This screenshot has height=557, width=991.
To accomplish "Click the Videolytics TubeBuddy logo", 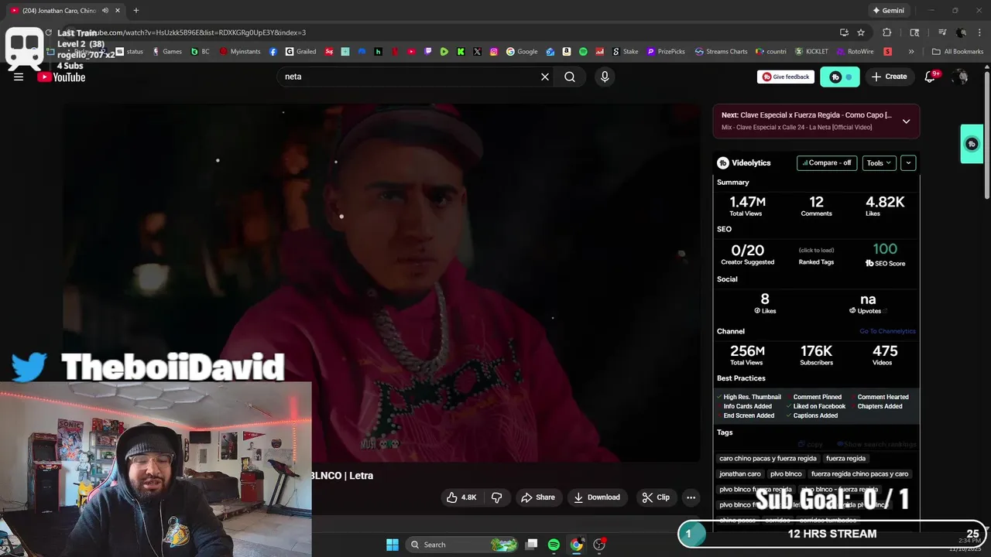I will click(723, 163).
